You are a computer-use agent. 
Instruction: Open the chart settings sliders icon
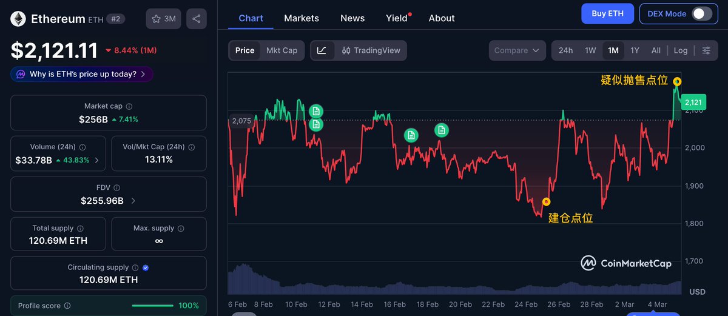click(706, 50)
